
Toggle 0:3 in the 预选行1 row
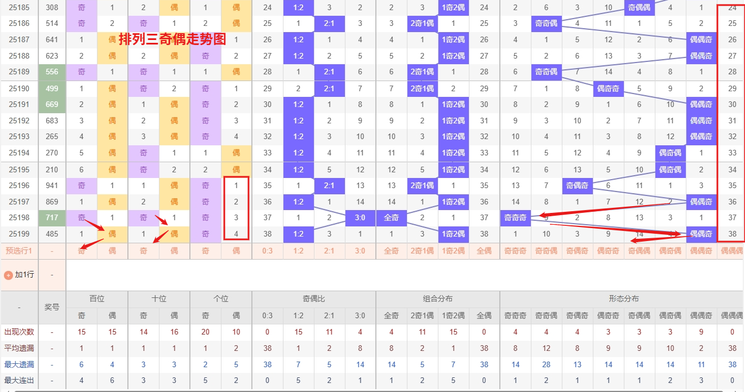click(x=268, y=251)
